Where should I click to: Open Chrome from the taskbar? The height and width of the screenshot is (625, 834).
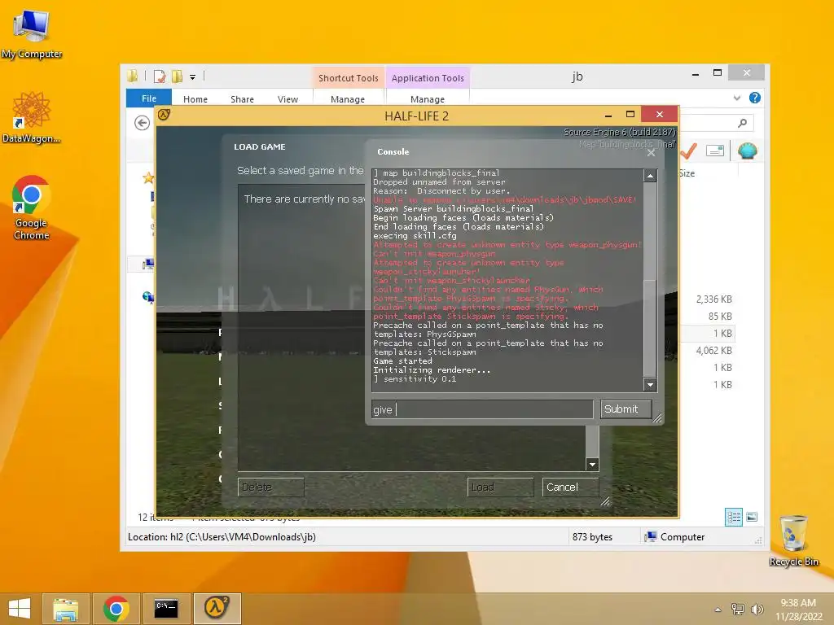pos(116,609)
